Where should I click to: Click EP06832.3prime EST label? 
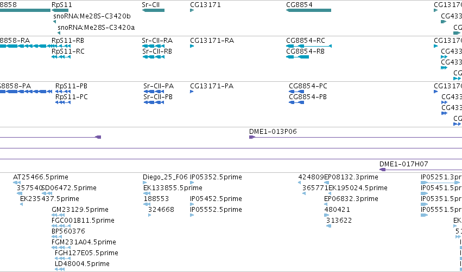pyautogui.click(x=351, y=199)
